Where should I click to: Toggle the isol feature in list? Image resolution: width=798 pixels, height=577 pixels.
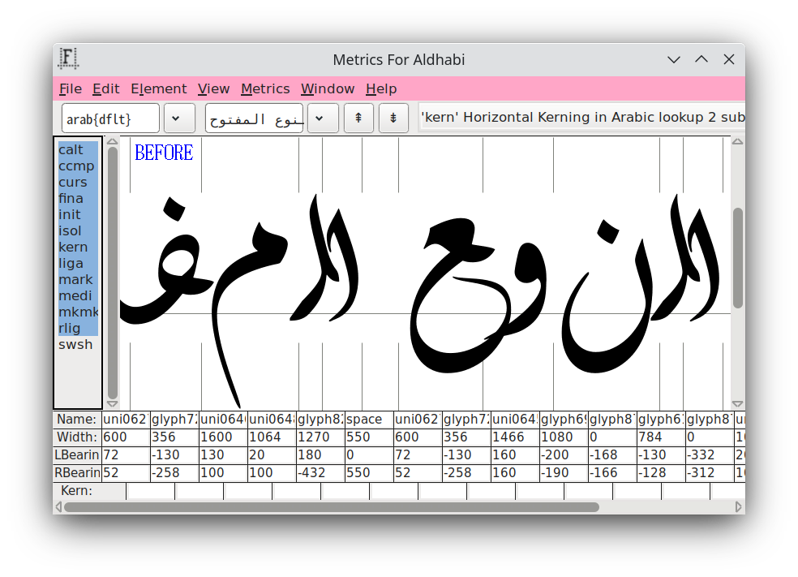(x=78, y=230)
